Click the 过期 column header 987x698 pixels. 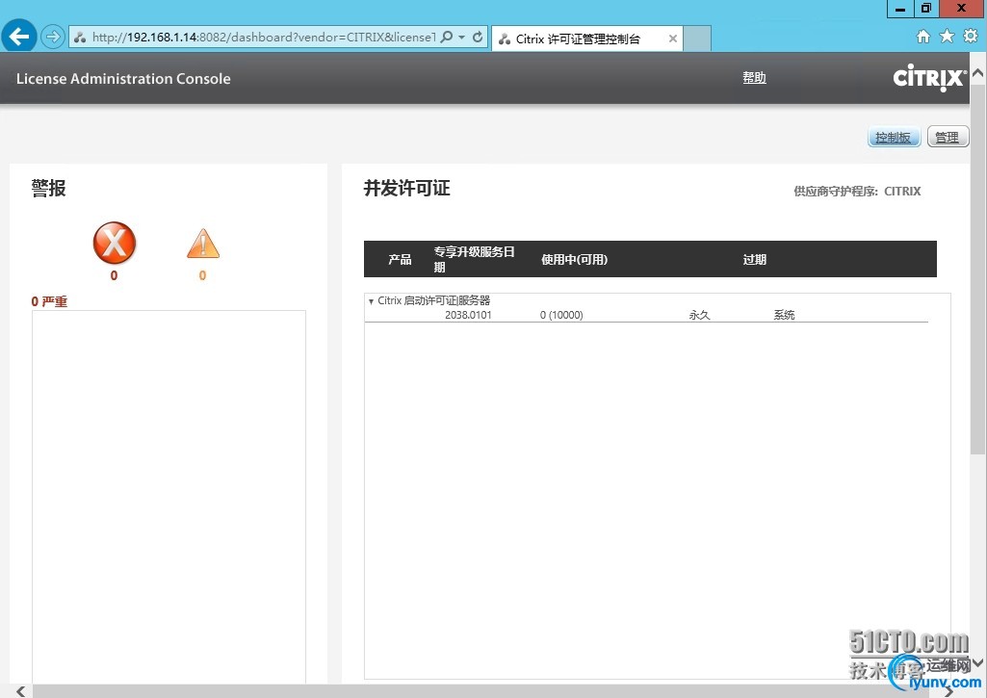coord(754,259)
